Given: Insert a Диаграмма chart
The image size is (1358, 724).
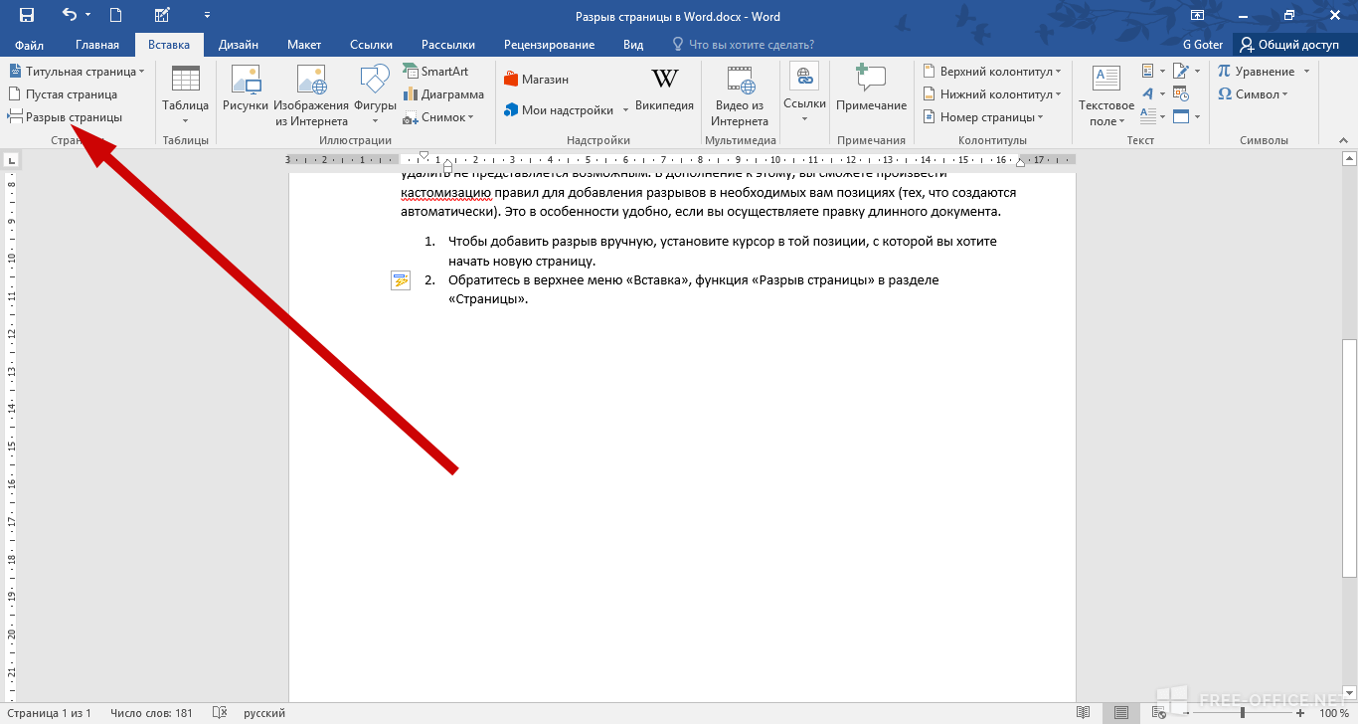Looking at the screenshot, I should (x=443, y=94).
